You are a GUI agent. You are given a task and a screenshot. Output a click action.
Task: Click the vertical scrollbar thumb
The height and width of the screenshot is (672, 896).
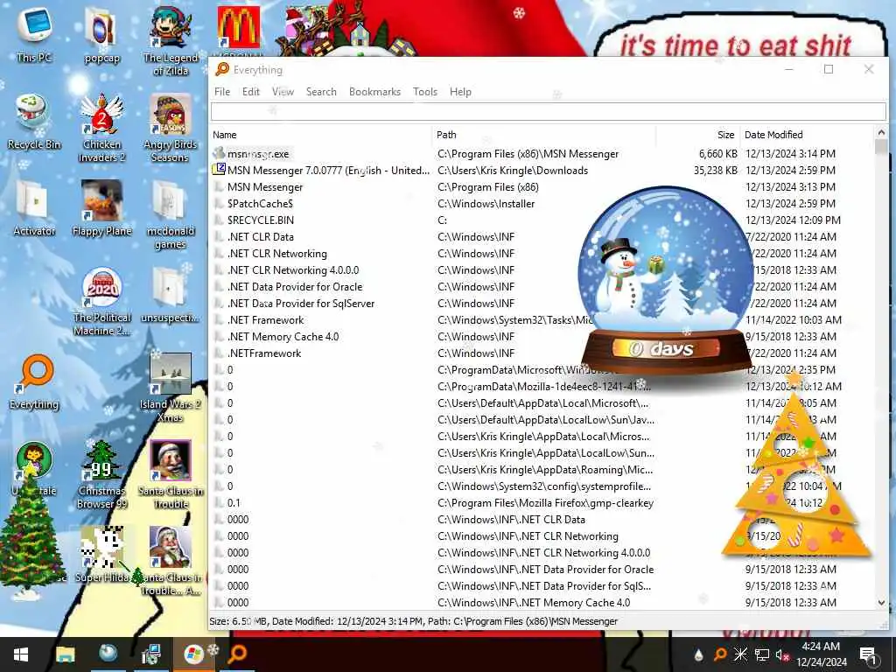click(x=881, y=147)
